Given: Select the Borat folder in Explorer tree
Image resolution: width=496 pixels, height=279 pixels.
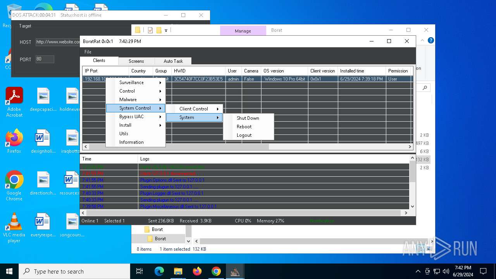Looking at the screenshot, I should coord(160,239).
